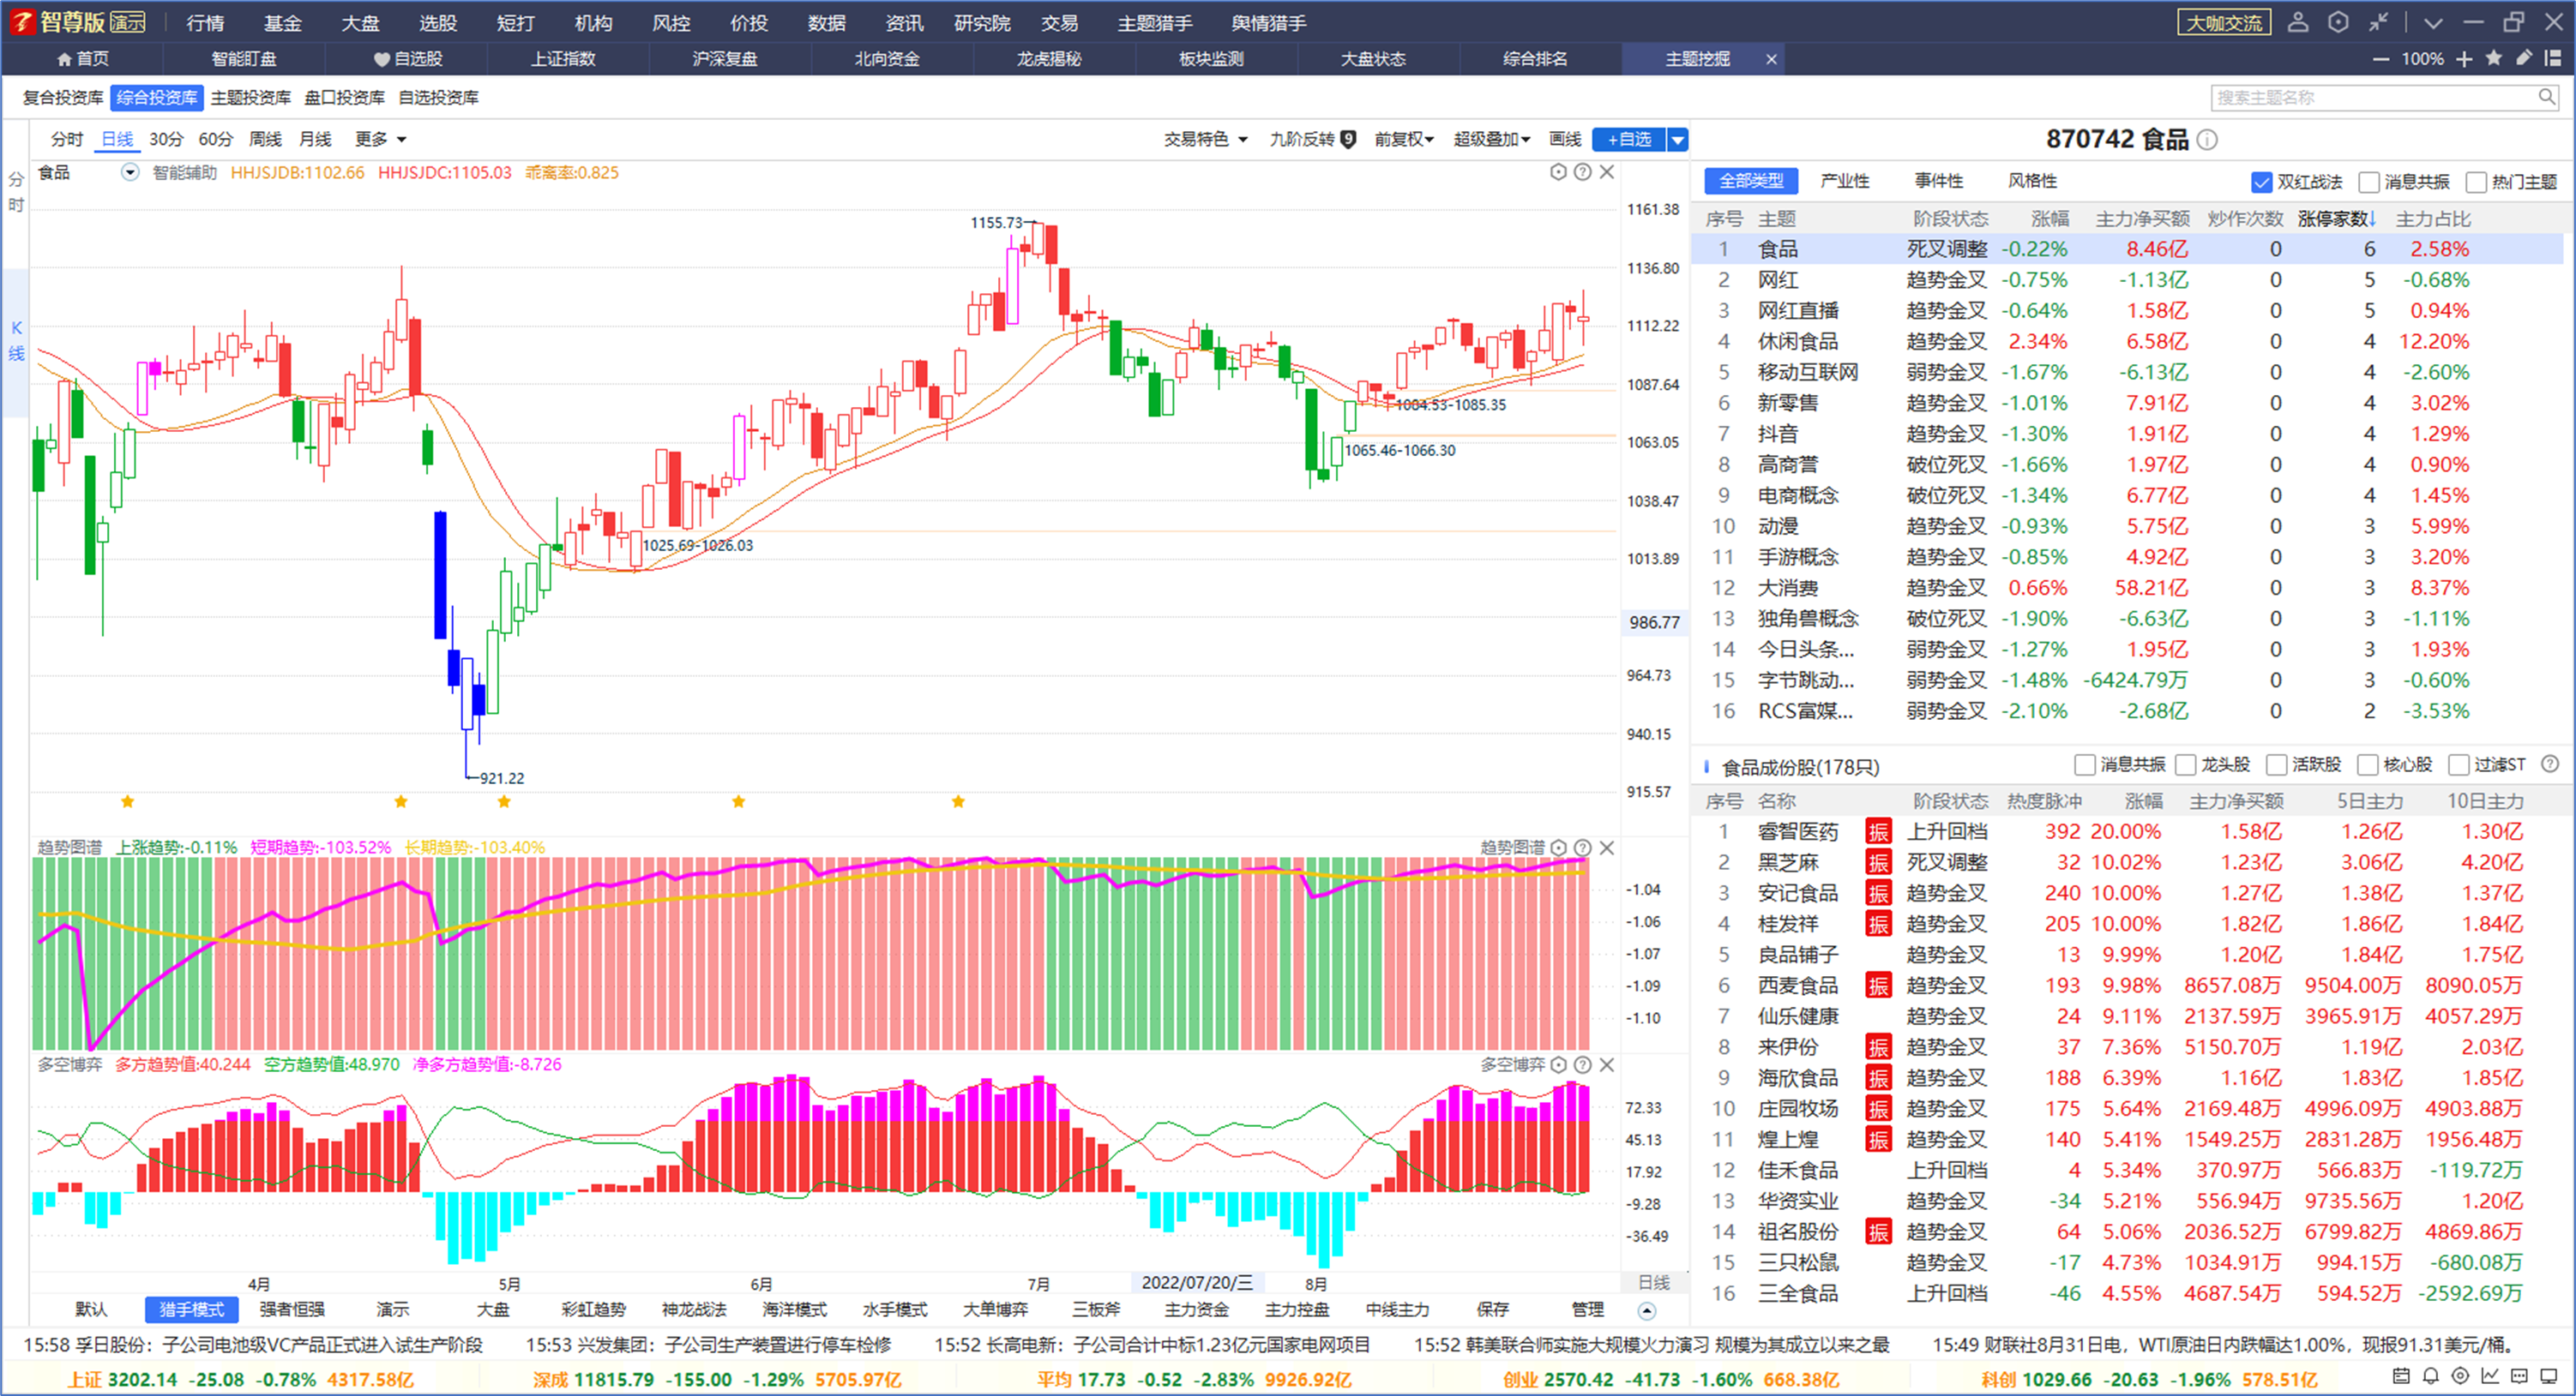Open the hexagon settings icon in title bar
Viewport: 2576px width, 1396px height.
[x=2338, y=22]
